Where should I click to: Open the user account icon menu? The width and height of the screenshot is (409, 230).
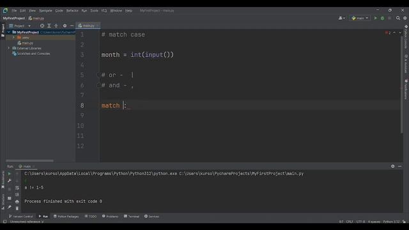(341, 18)
